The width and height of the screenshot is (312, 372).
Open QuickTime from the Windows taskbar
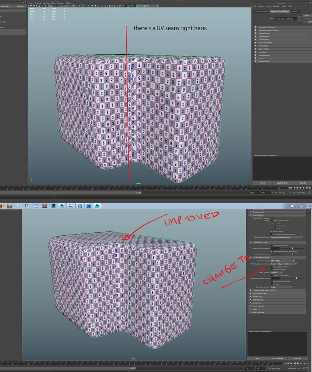point(80,206)
